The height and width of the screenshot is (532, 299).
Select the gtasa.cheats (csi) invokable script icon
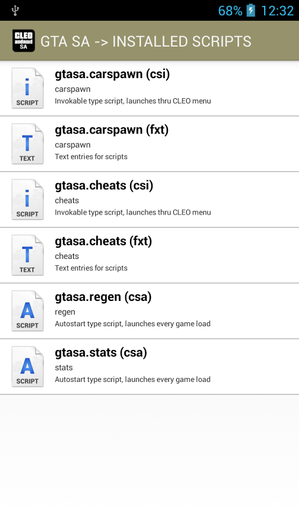(x=27, y=200)
